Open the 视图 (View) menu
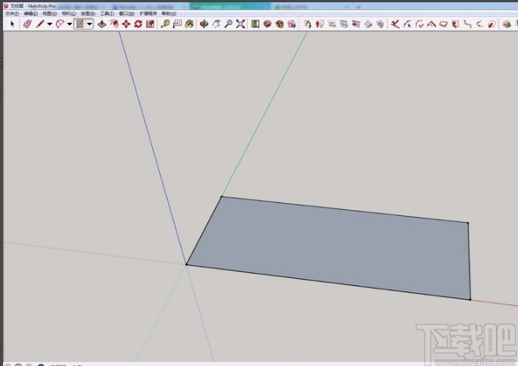Image resolution: width=518 pixels, height=366 pixels. pyautogui.click(x=50, y=14)
